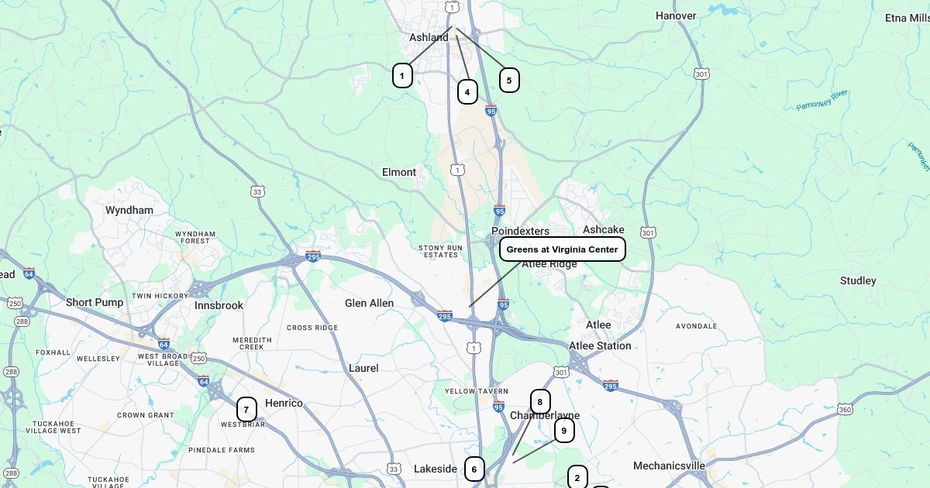Click the Wyndham place label
Screen dimensions: 930x488
129,210
